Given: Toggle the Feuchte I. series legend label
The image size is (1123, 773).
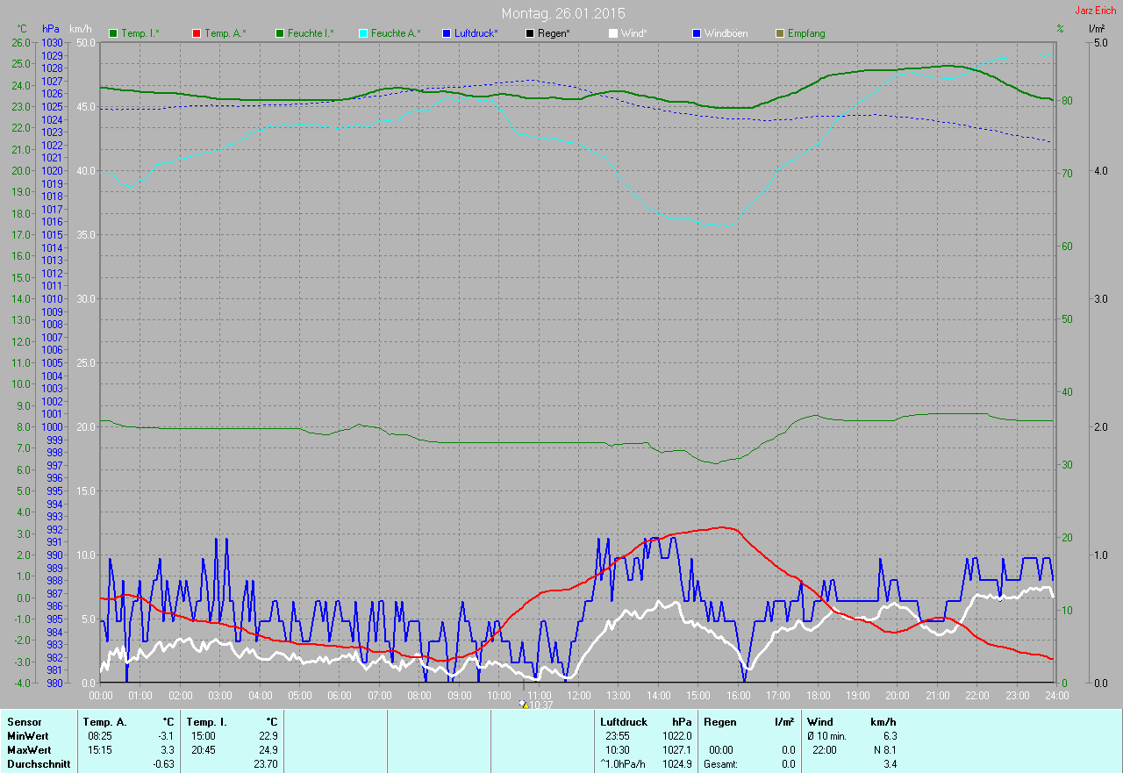Looking at the screenshot, I should tap(311, 33).
